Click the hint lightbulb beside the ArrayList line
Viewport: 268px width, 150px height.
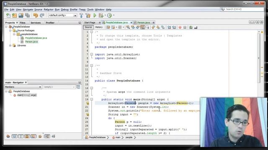coord(88,103)
